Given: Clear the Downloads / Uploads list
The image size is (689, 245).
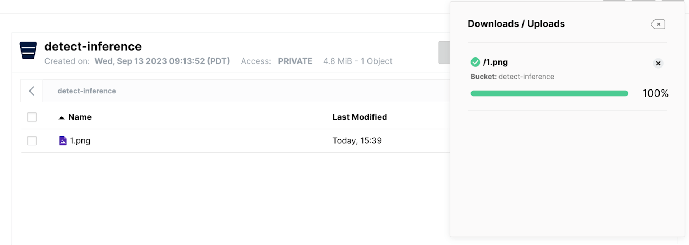Looking at the screenshot, I should [x=658, y=24].
